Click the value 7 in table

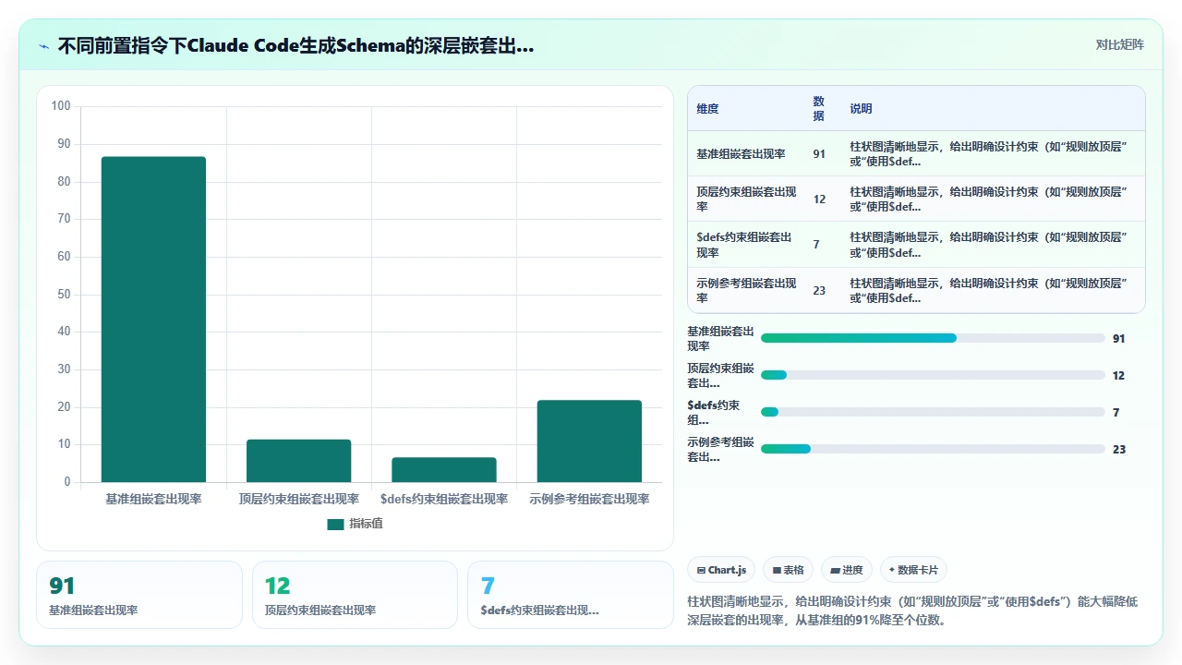pos(816,245)
